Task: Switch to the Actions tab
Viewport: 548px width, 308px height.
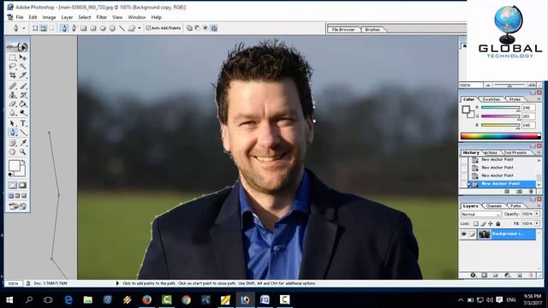Action: (x=491, y=153)
